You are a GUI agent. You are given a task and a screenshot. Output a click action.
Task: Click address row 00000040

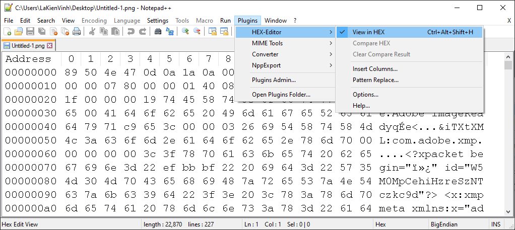31,127
